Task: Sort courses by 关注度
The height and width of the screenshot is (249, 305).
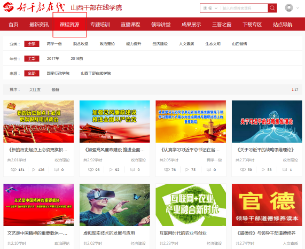Action: 35,90
